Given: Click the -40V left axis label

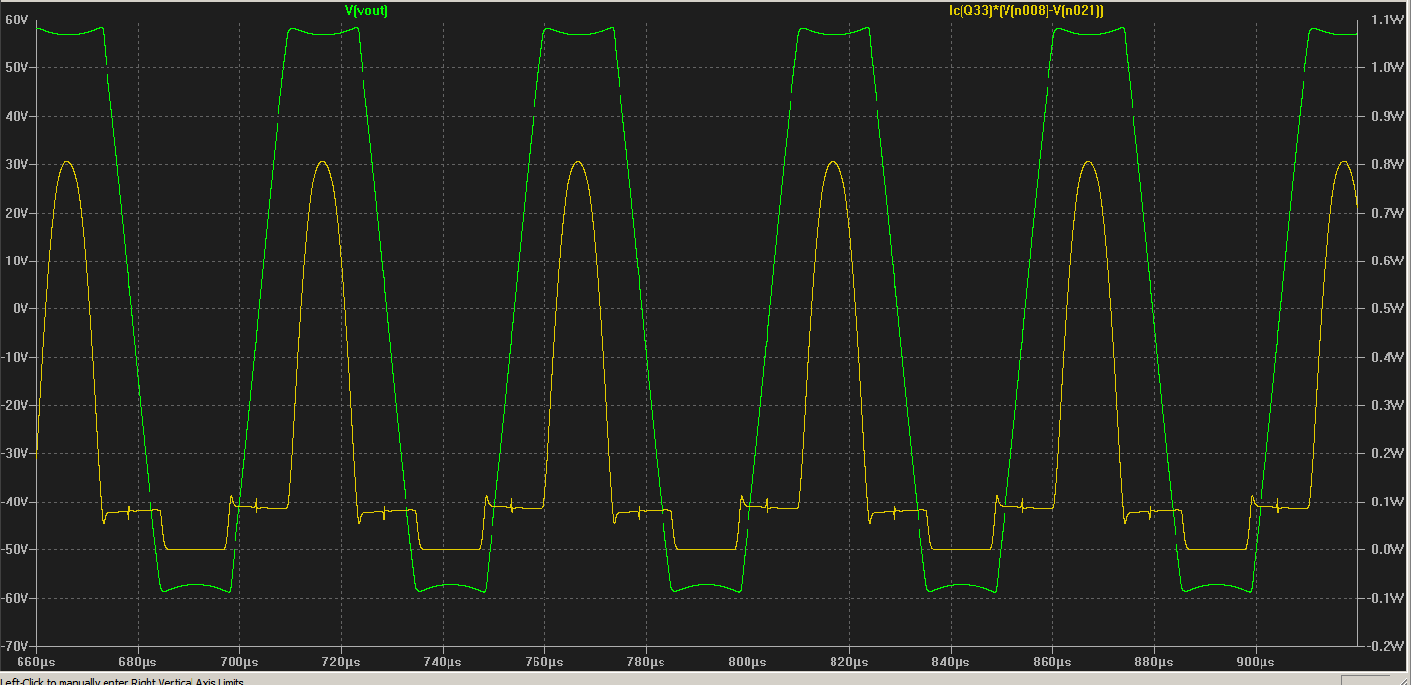Looking at the screenshot, I should pos(18,502).
